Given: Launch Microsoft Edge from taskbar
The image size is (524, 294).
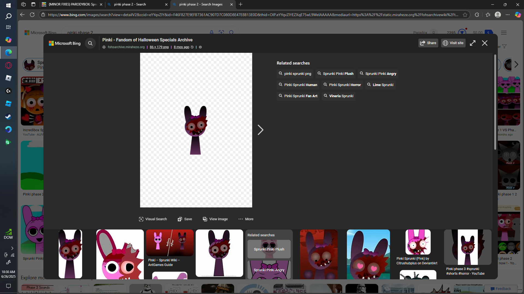Looking at the screenshot, I should [x=8, y=52].
